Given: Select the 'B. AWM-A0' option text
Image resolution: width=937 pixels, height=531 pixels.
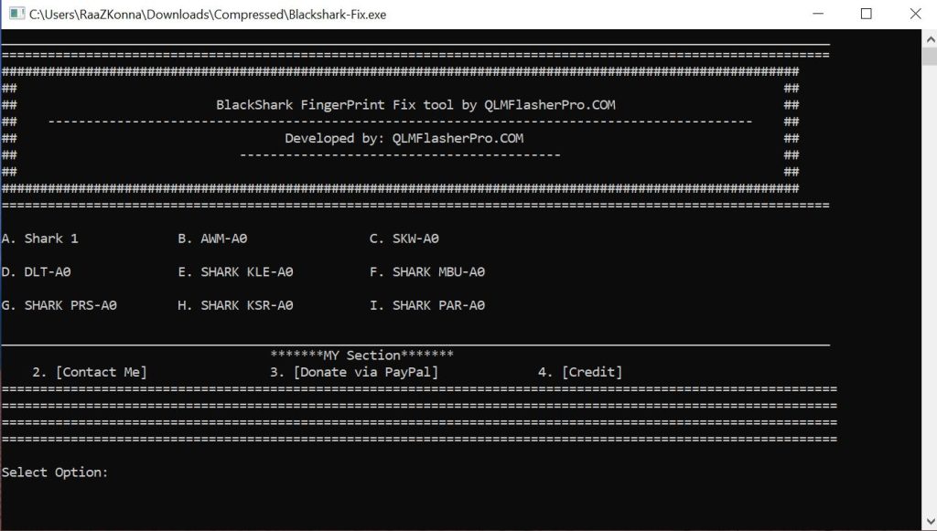Looking at the screenshot, I should pos(212,239).
